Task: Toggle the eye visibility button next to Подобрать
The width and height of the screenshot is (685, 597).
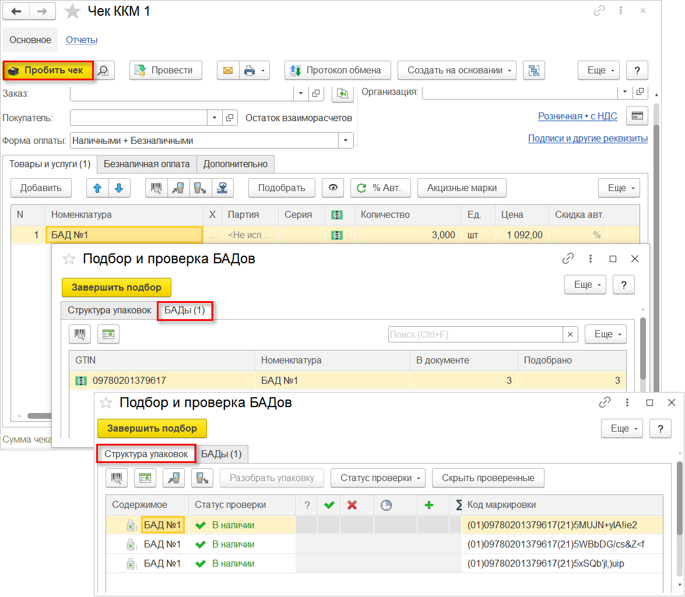Action: (x=333, y=188)
